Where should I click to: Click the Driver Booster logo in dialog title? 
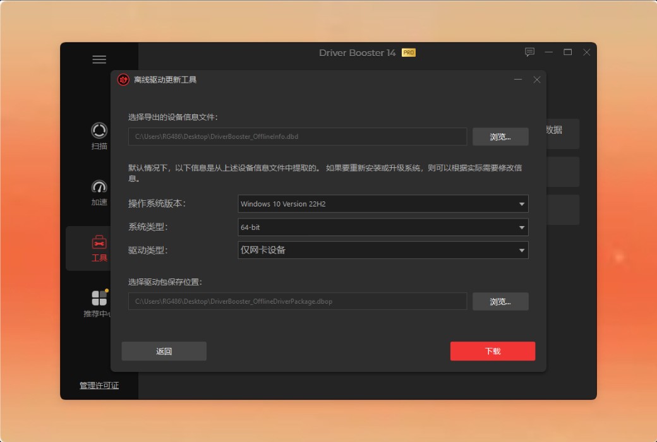pos(123,80)
